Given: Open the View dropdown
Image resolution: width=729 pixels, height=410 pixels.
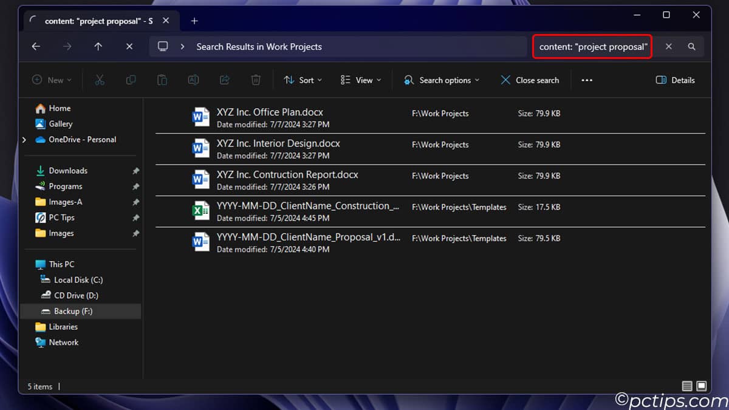Looking at the screenshot, I should tap(361, 80).
